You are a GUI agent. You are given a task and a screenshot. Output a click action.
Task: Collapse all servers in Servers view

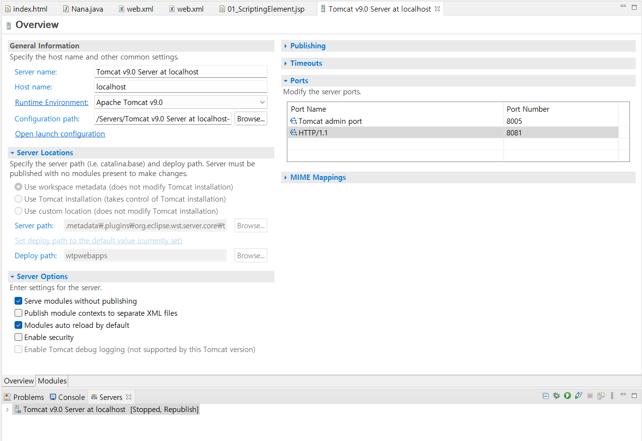coord(545,396)
